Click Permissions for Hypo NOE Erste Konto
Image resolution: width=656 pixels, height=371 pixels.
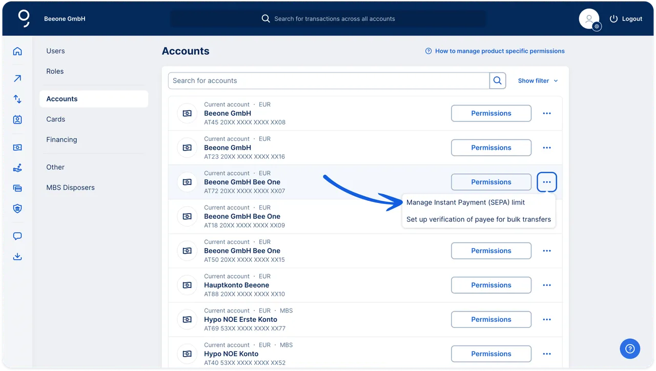click(491, 319)
